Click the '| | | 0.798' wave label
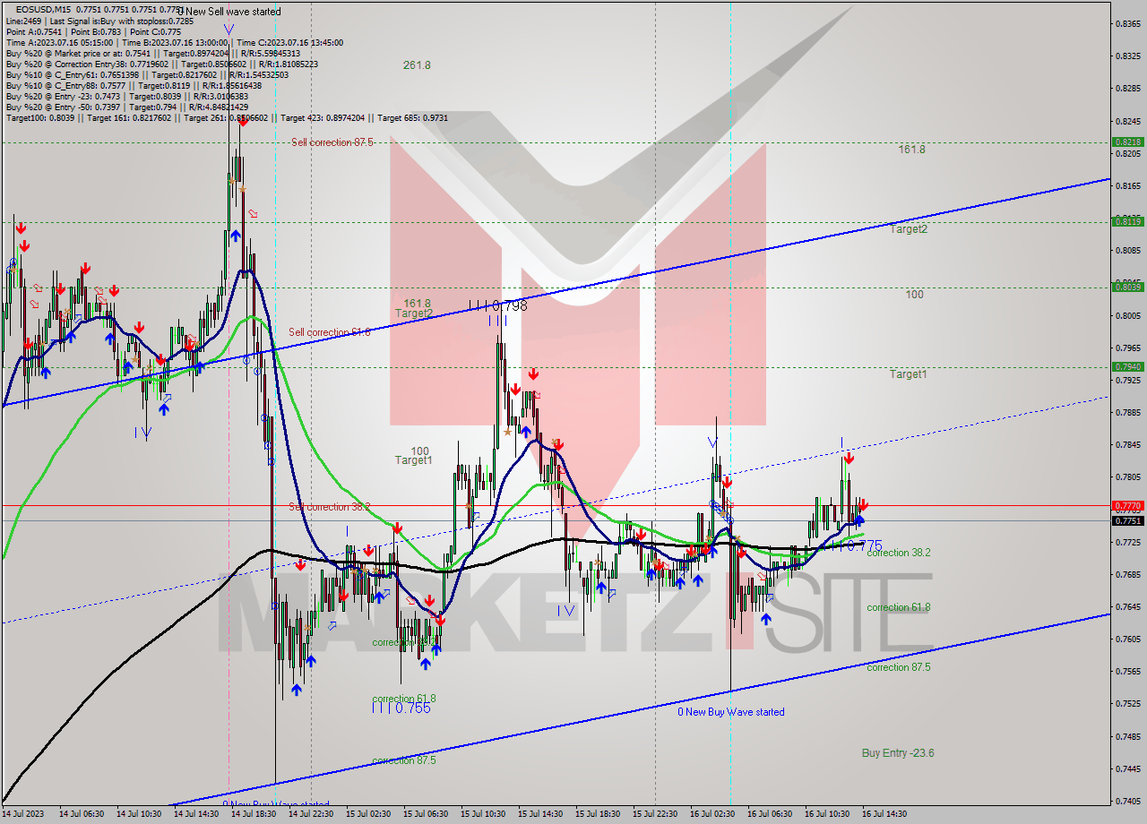Image resolution: width=1147 pixels, height=824 pixels. (497, 305)
